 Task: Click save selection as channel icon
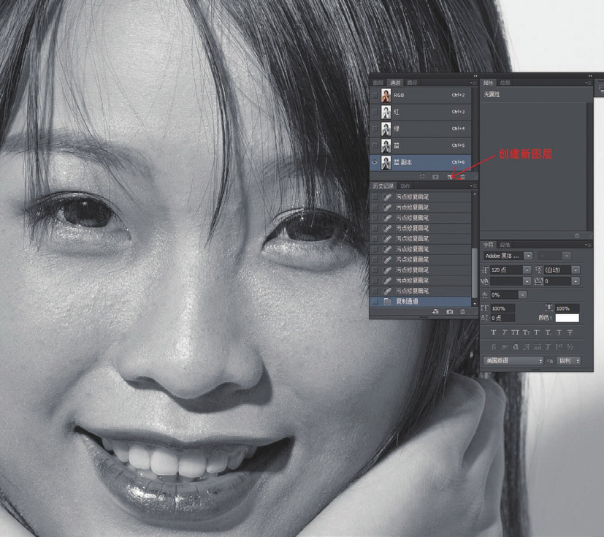[436, 177]
